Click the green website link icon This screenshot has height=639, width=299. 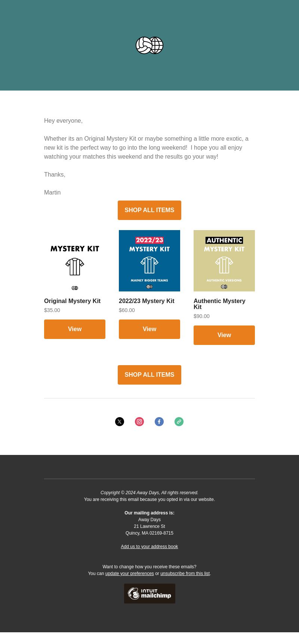tap(179, 422)
